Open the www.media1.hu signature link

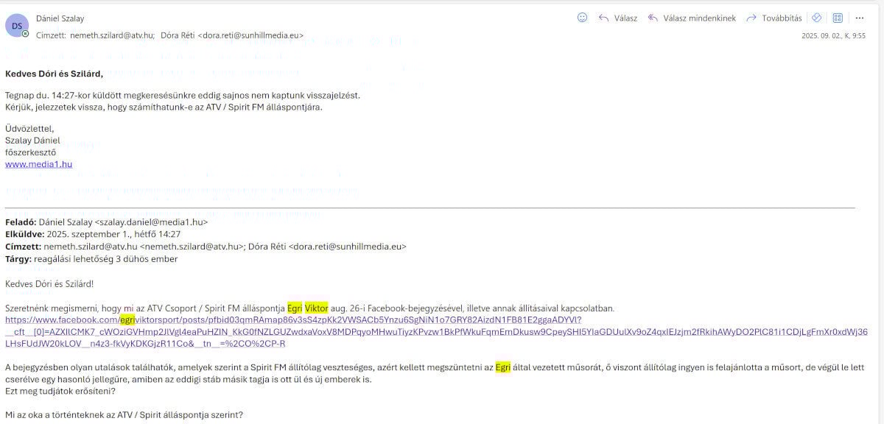pos(39,164)
